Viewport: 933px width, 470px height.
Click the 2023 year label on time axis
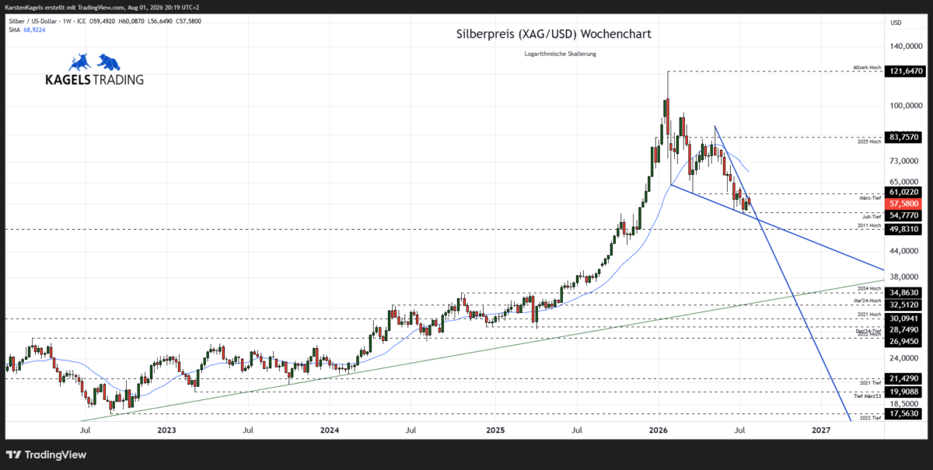[166, 429]
